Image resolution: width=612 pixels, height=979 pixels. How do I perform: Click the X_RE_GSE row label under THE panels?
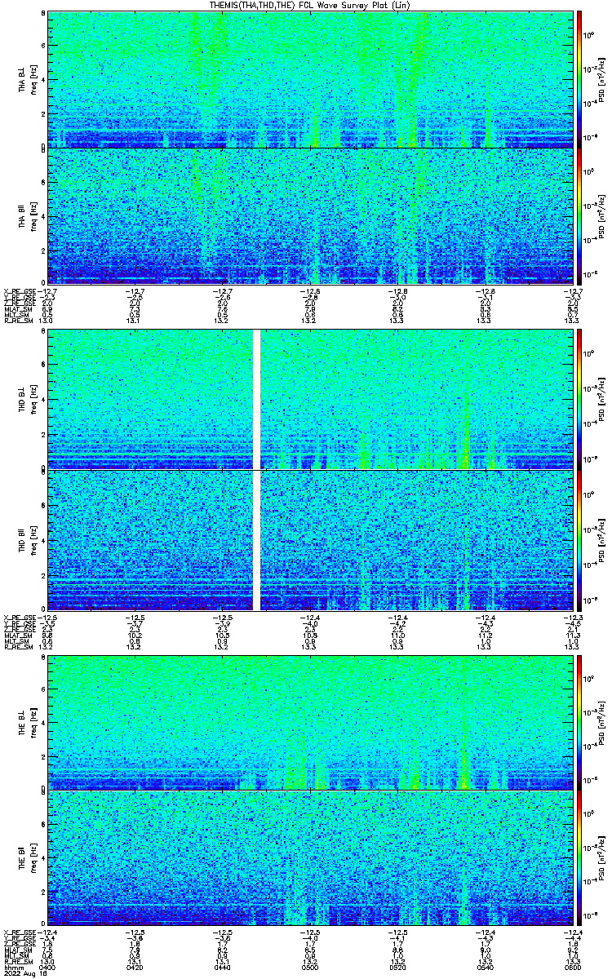(20, 933)
